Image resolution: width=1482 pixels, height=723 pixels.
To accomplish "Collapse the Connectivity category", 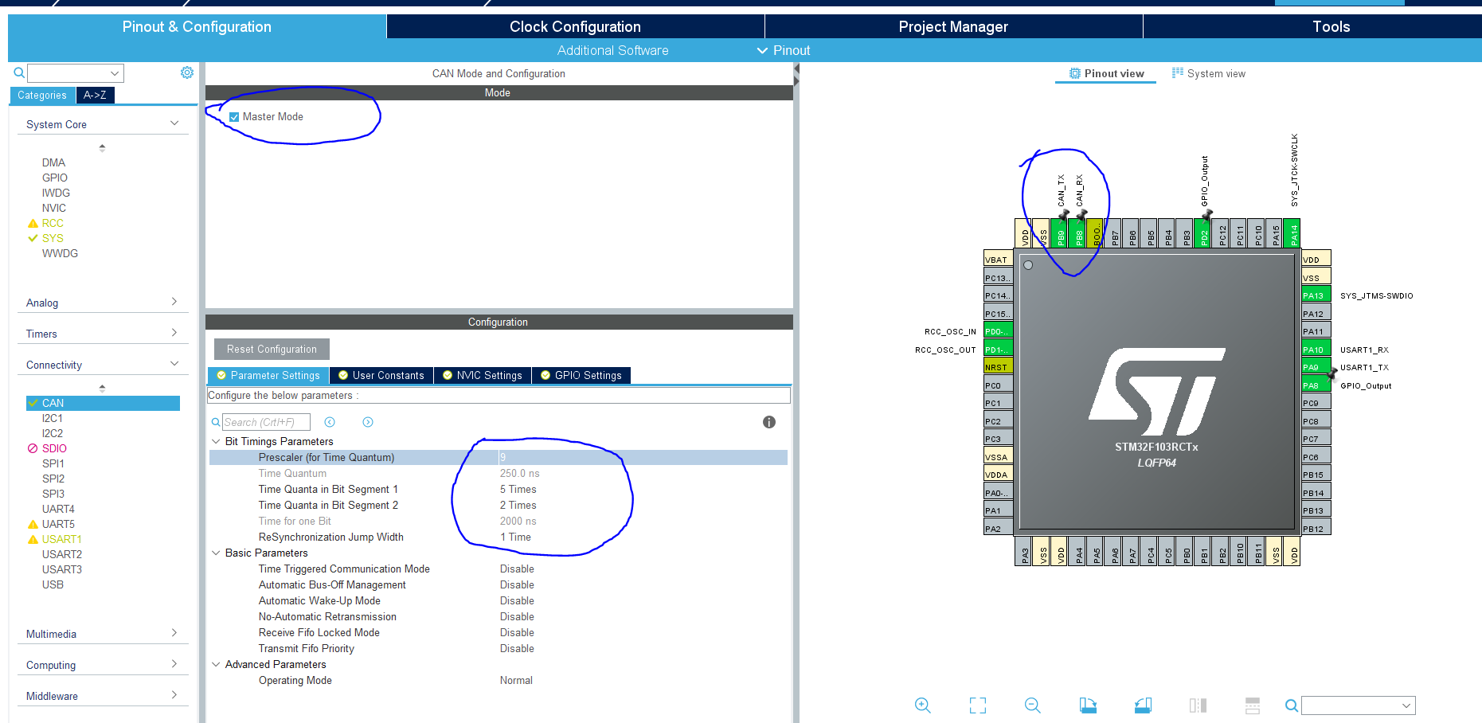I will [x=174, y=364].
